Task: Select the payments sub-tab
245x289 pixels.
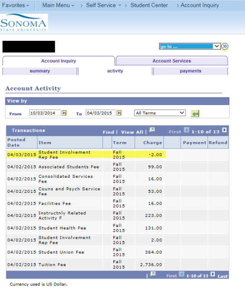Action: click(191, 71)
